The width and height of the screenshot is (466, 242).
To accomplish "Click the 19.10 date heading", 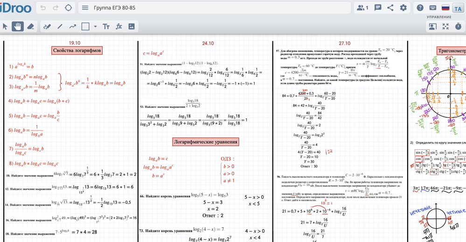I will coord(75,43).
